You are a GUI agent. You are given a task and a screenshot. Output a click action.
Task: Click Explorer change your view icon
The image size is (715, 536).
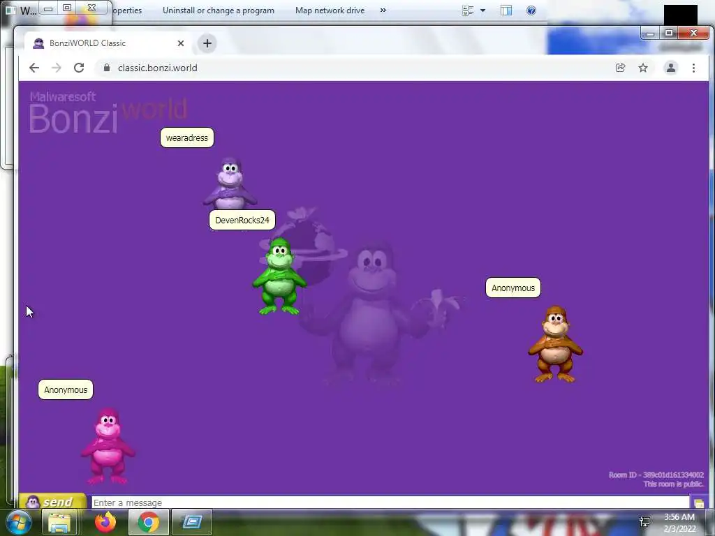tap(468, 10)
